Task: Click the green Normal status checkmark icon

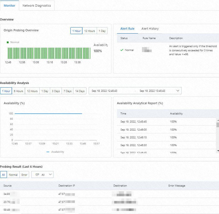Action: [122, 50]
